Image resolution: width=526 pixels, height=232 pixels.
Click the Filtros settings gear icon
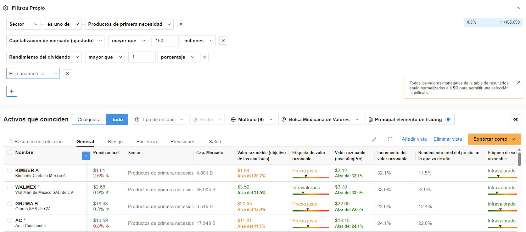click(6, 8)
